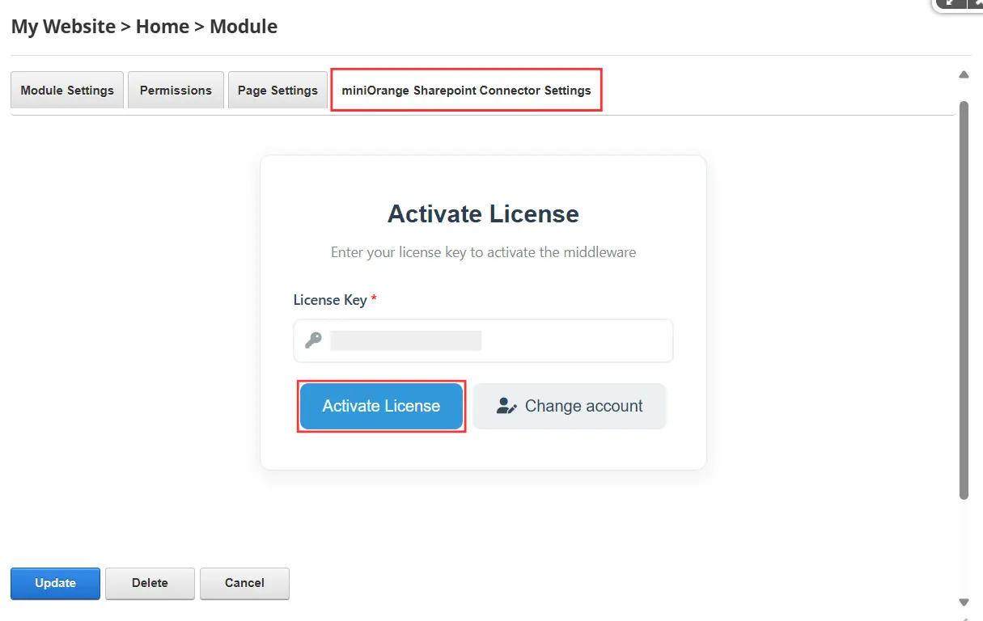Image resolution: width=983 pixels, height=621 pixels.
Task: Click the user-edit icon on Change account
Action: [506, 406]
